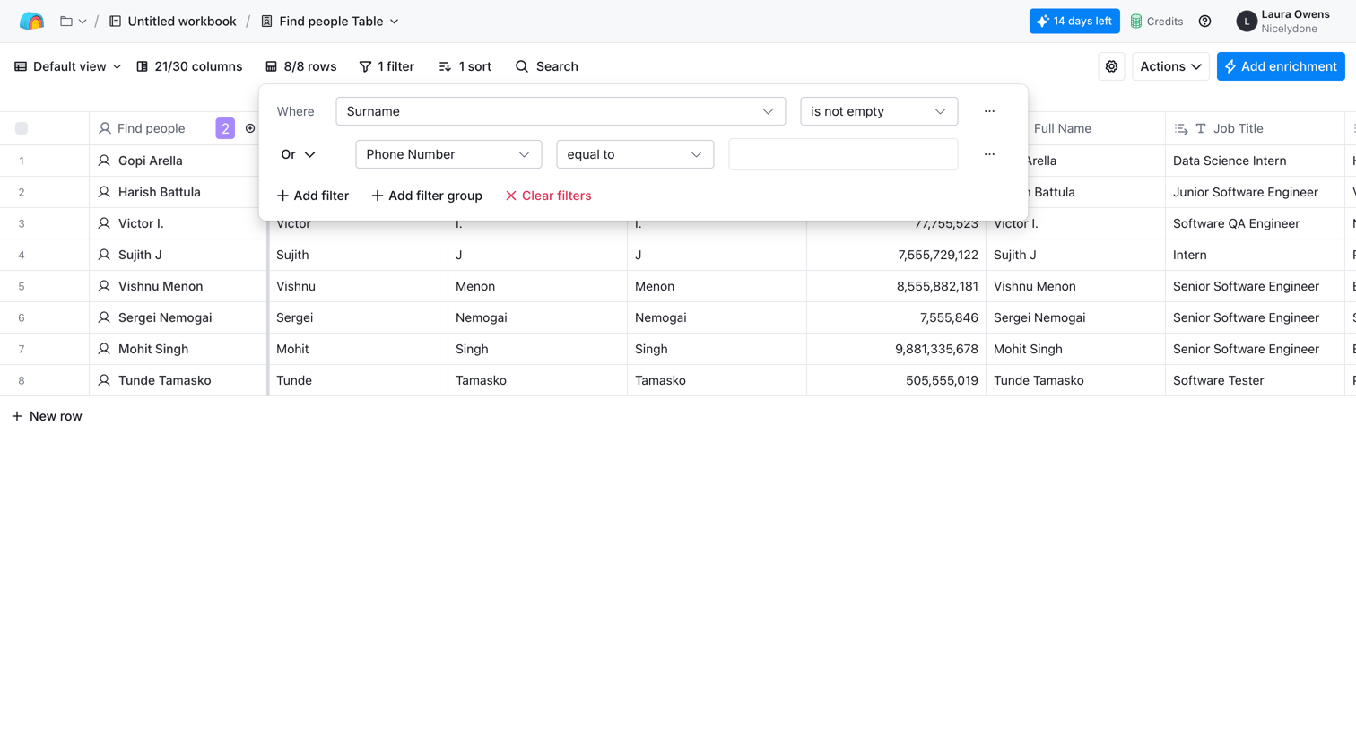Open the Harish Battula person record

(x=160, y=192)
